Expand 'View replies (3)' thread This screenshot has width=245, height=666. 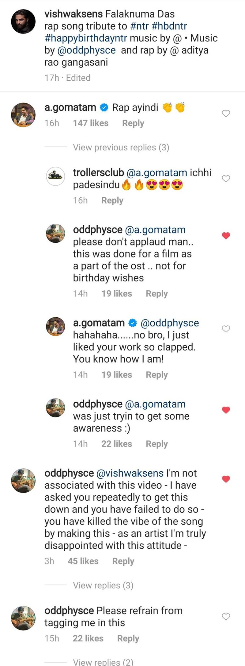point(103,586)
